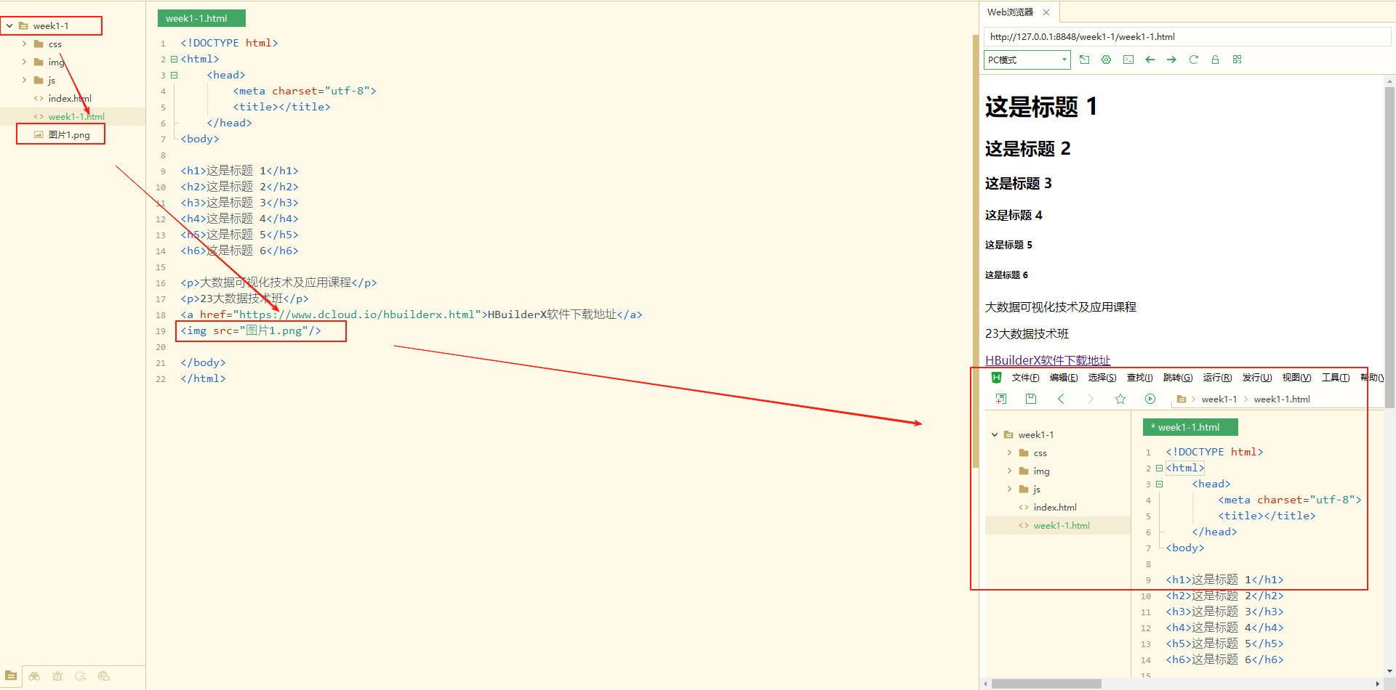Screen dimensions: 1396x690
Task: Click the 大数据可视化技术及应用课程 paragraph code line
Action: 278,283
